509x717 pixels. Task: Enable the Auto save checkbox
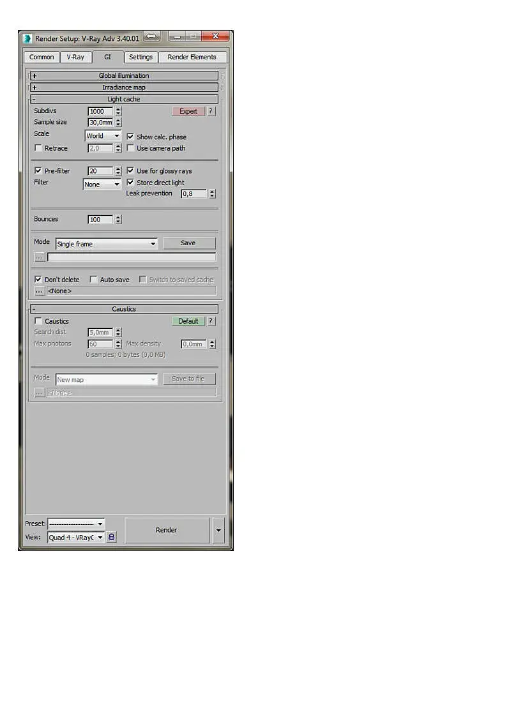pos(94,280)
